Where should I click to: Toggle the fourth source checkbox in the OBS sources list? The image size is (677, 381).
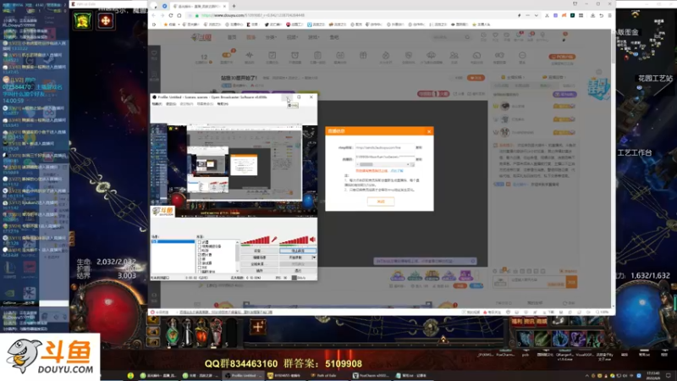[x=200, y=255]
